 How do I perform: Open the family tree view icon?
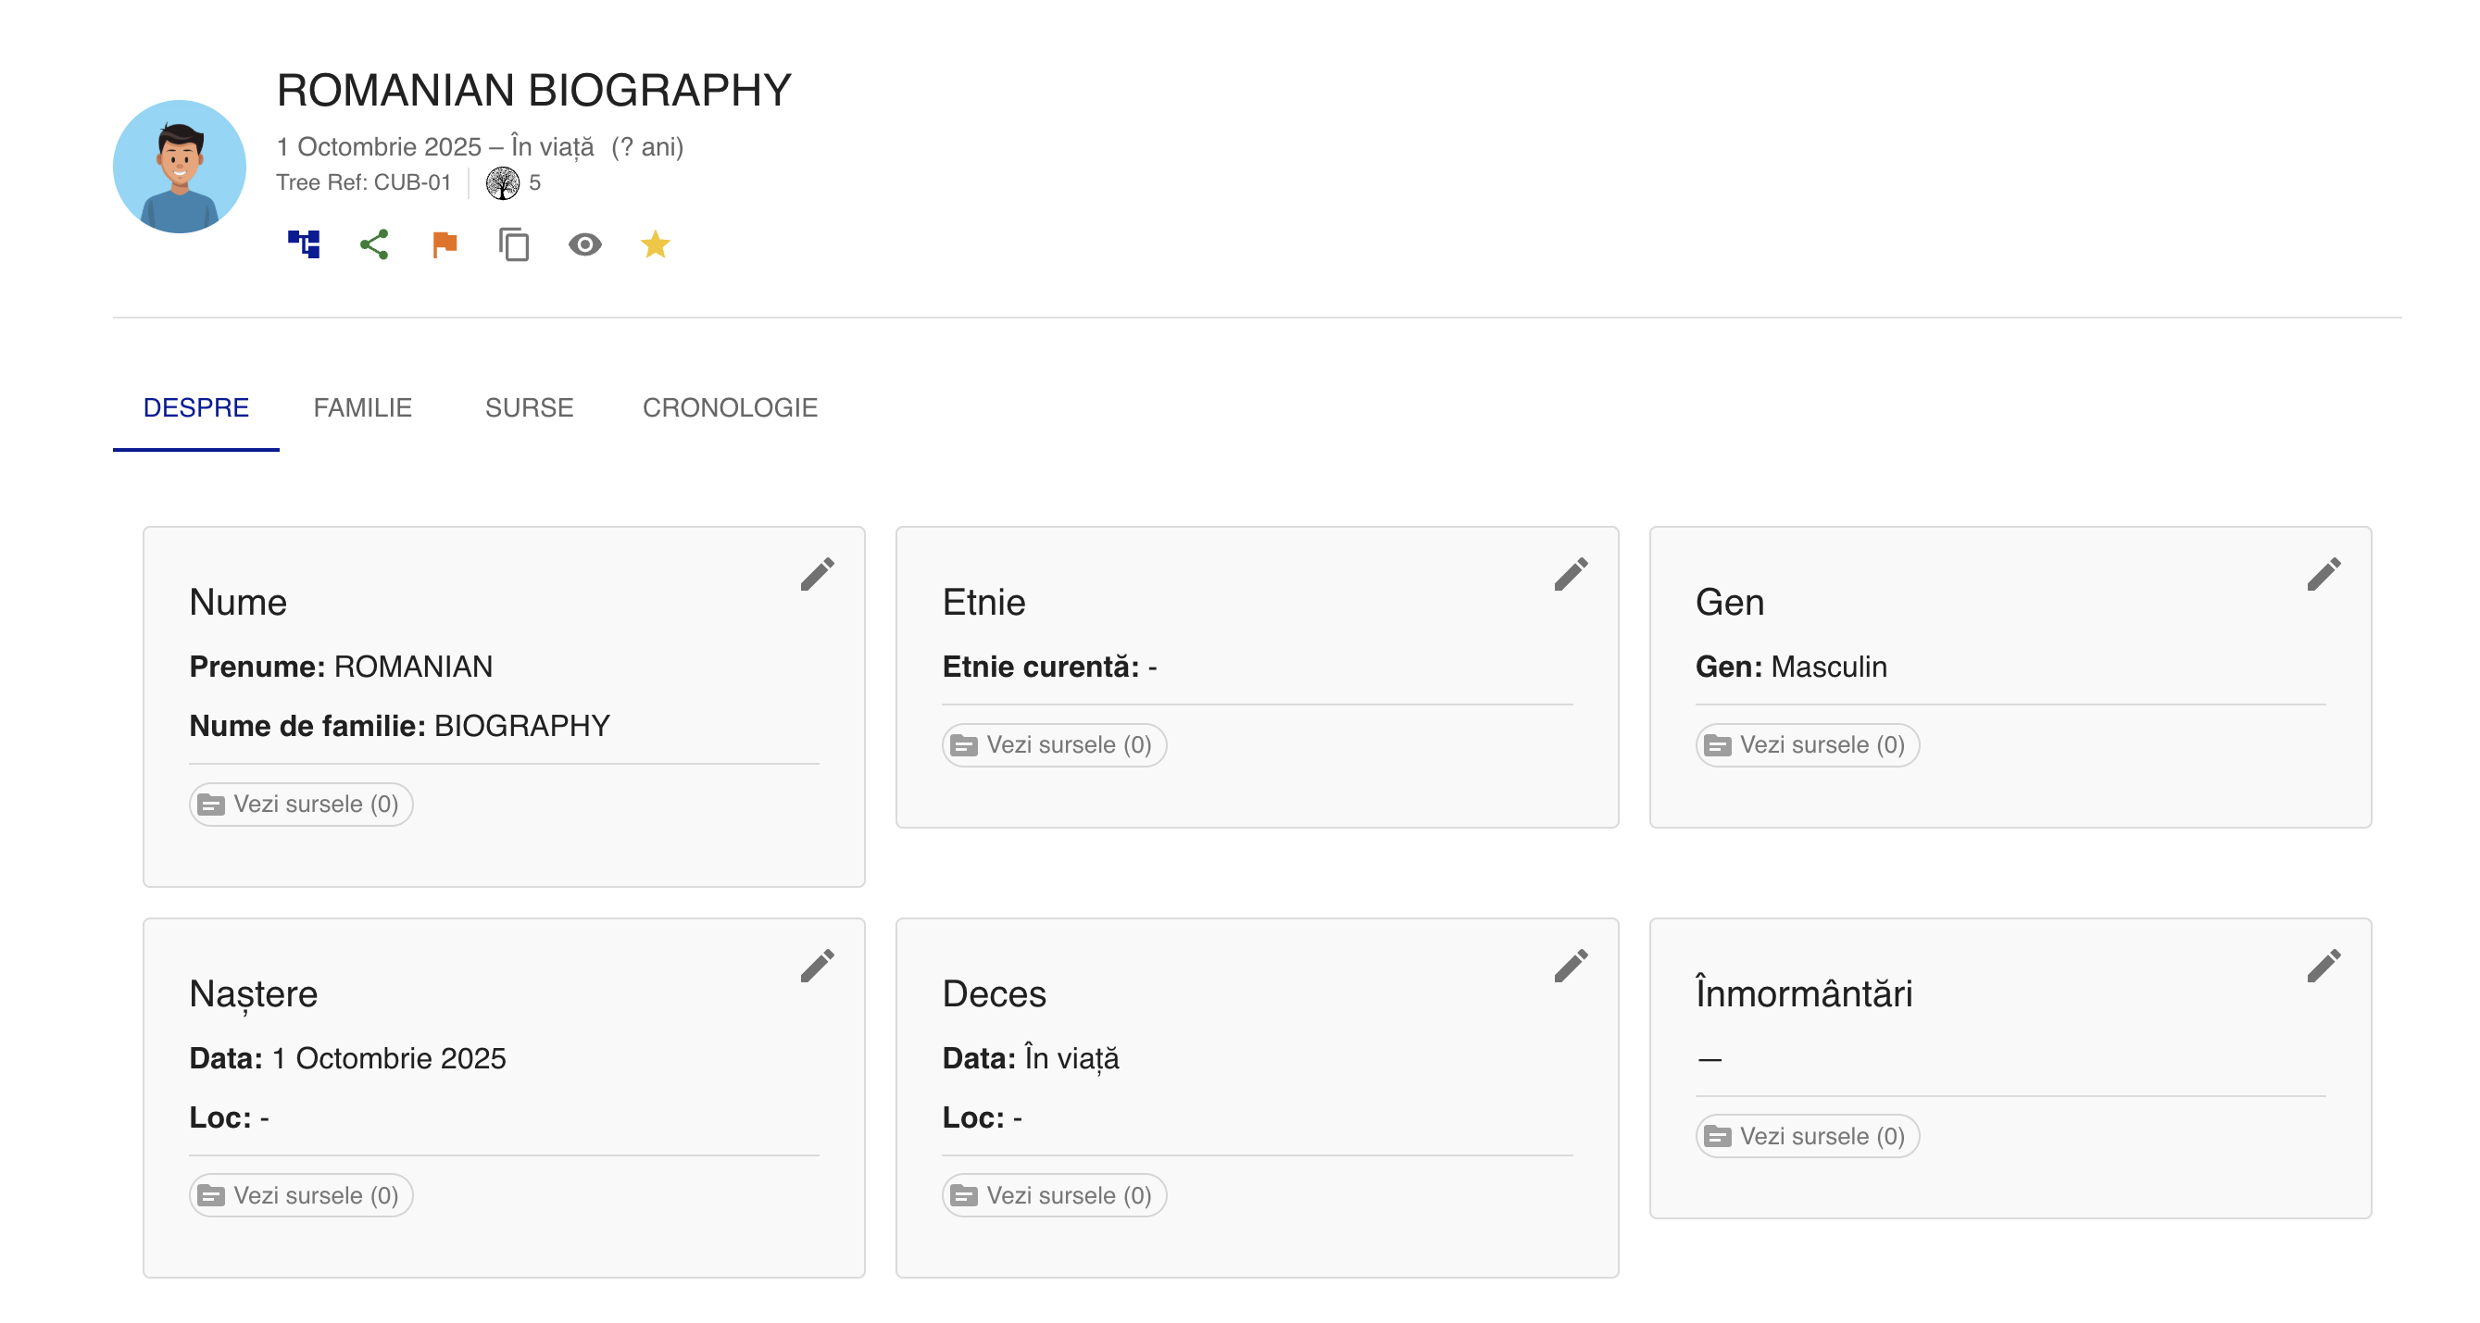point(303,244)
